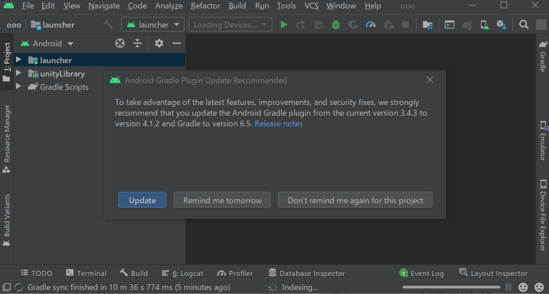This screenshot has width=549, height=294.
Task: Open the Navigate menu
Action: [x=104, y=6]
